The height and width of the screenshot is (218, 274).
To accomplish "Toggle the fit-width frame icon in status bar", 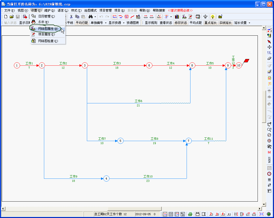I will [x=197, y=214].
